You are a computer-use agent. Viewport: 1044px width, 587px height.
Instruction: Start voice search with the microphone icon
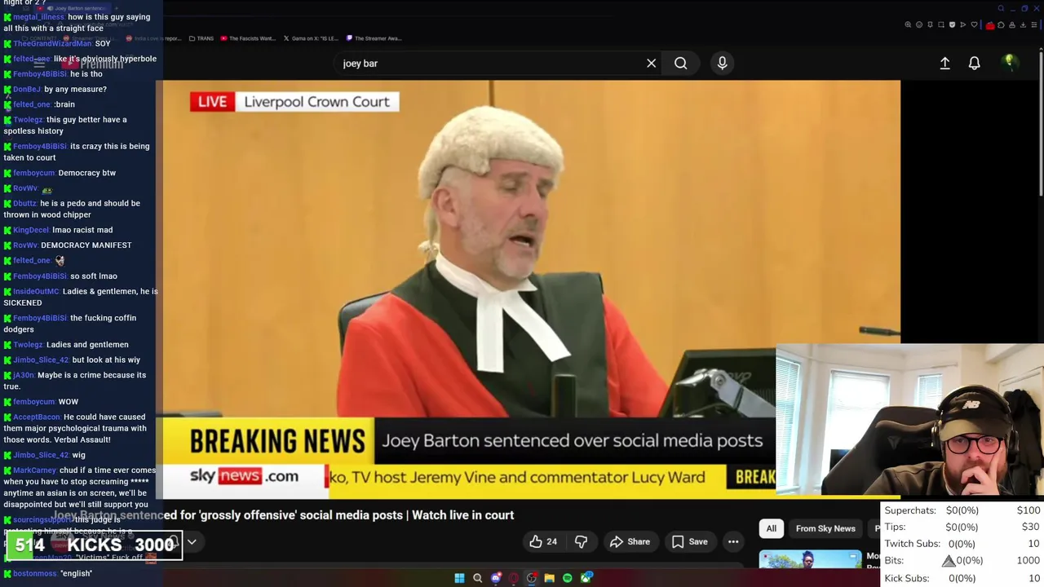722,63
